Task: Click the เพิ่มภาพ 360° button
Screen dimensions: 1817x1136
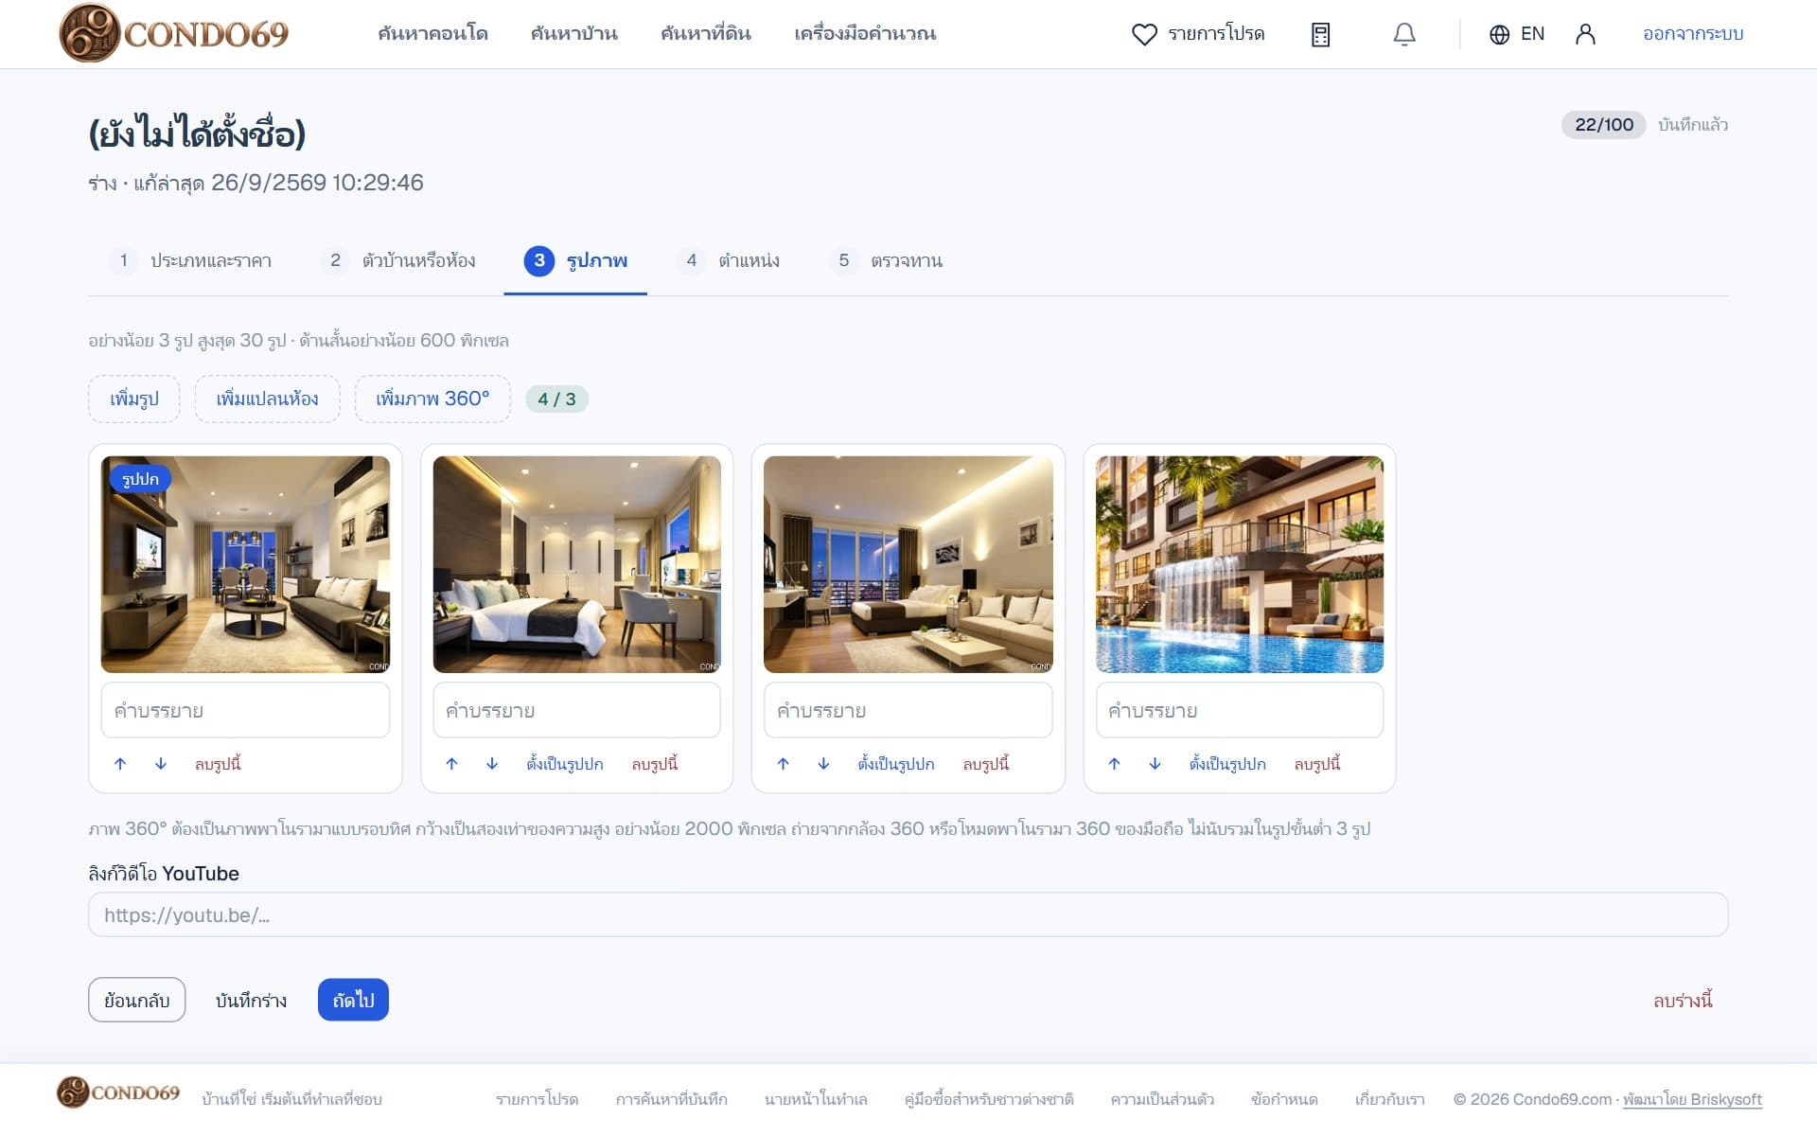Action: pos(432,399)
